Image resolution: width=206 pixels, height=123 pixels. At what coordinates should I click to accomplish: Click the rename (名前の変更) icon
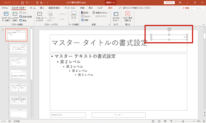pos(21,17)
